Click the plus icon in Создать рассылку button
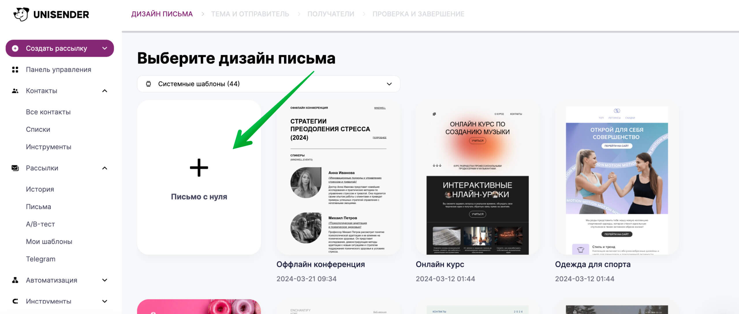Screen dimensions: 739x314 (15, 48)
